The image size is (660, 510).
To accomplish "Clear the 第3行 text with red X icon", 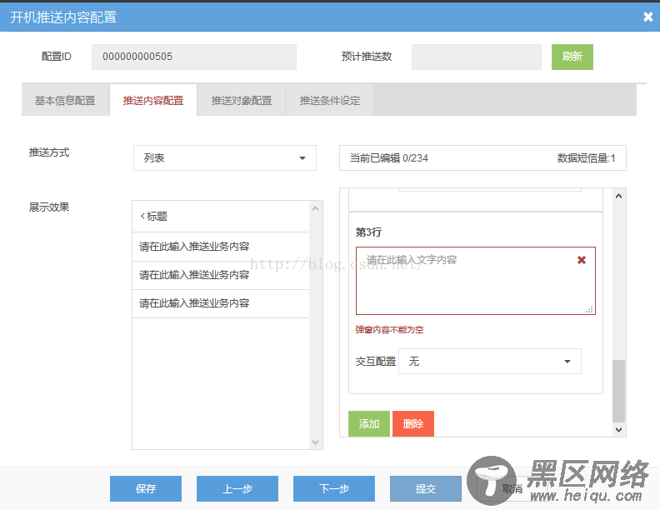I will click(582, 260).
